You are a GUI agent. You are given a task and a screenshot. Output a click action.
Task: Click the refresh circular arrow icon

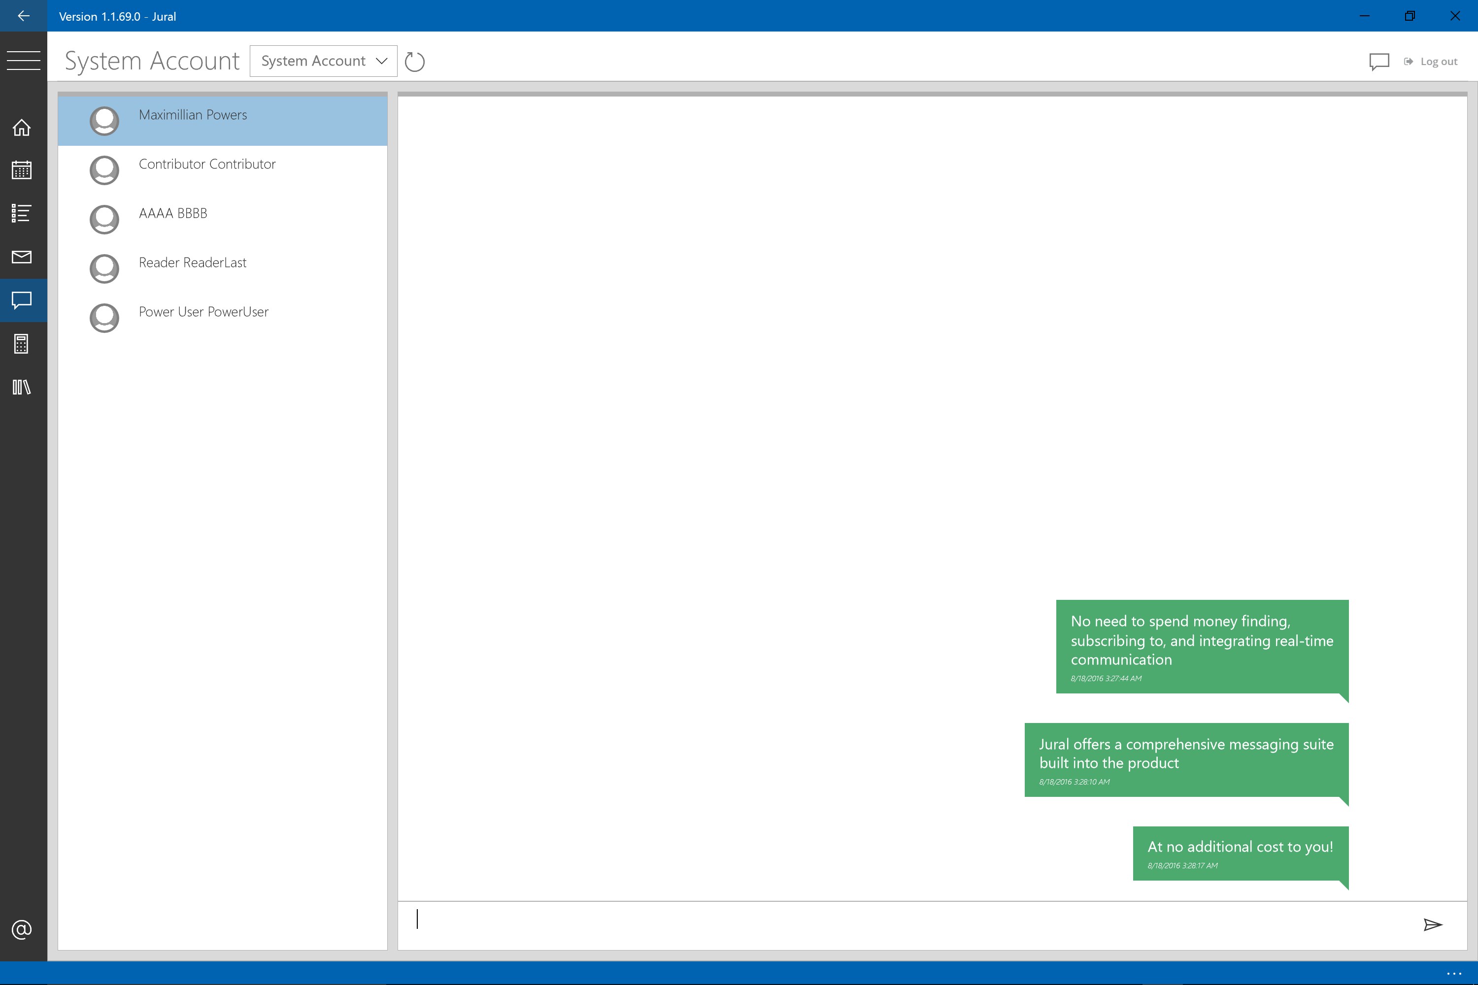415,62
